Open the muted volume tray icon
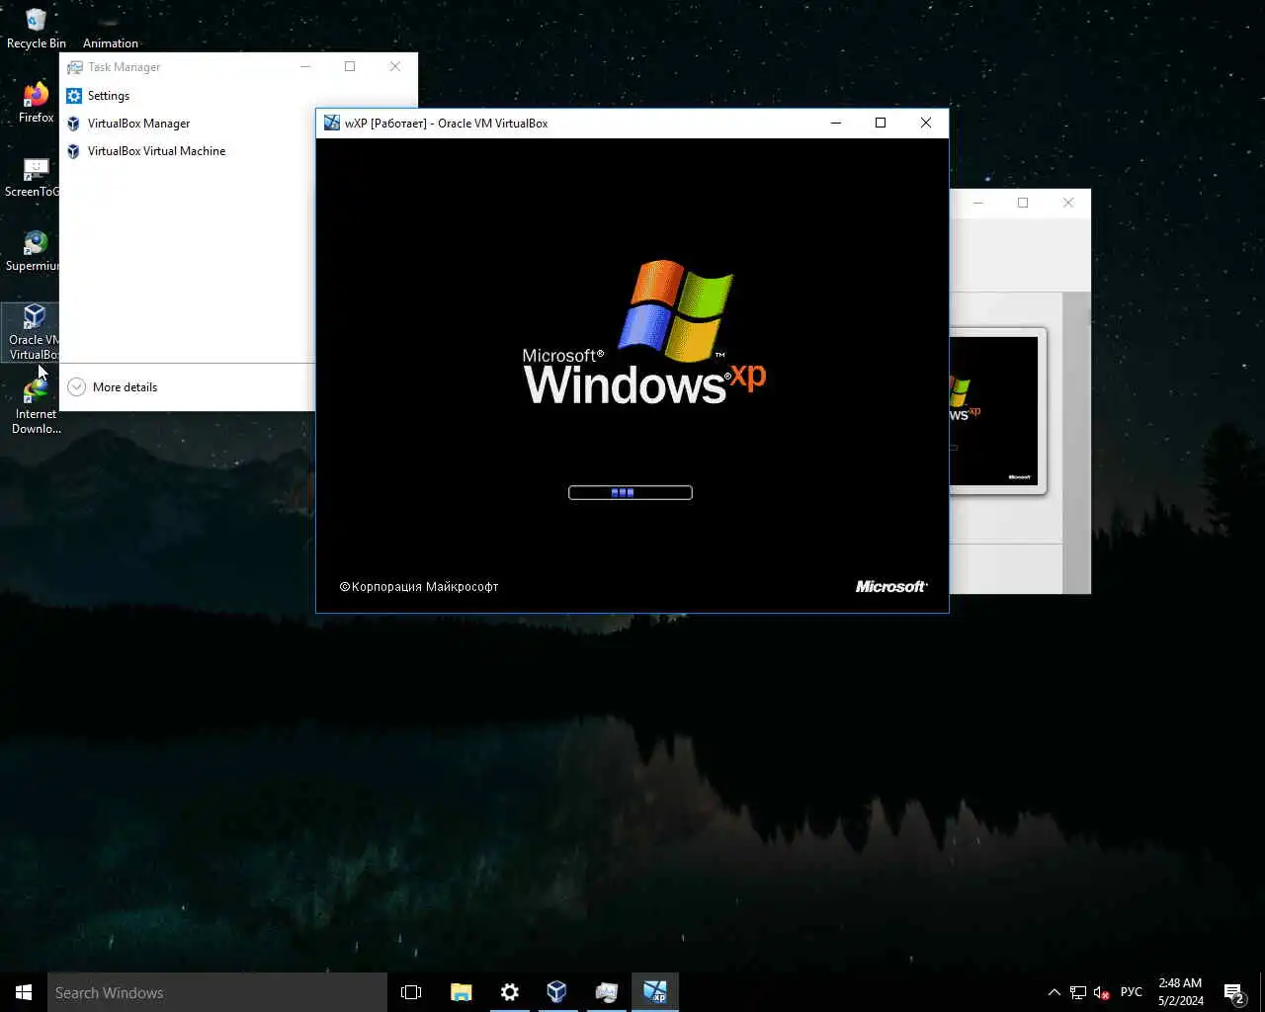1265x1012 pixels. click(x=1102, y=992)
